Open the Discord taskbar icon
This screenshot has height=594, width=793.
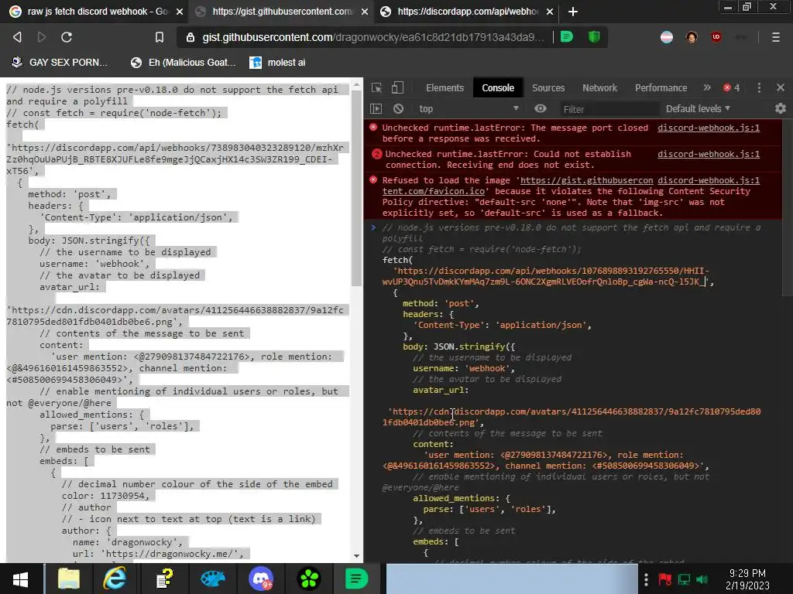point(261,579)
